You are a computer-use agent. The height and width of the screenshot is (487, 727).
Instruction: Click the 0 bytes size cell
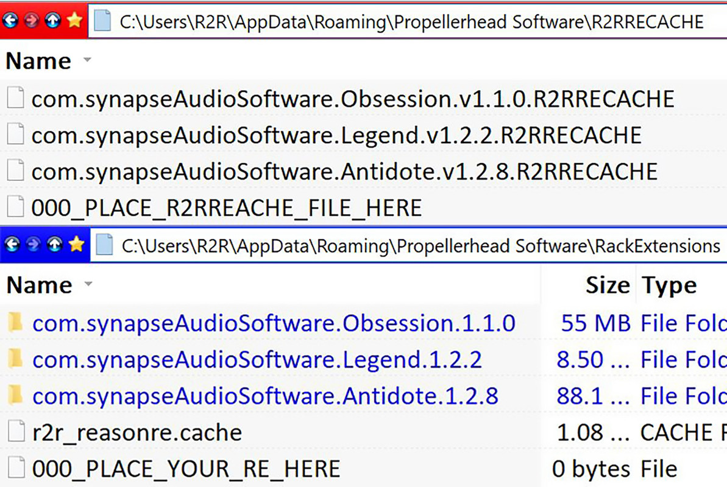590,469
